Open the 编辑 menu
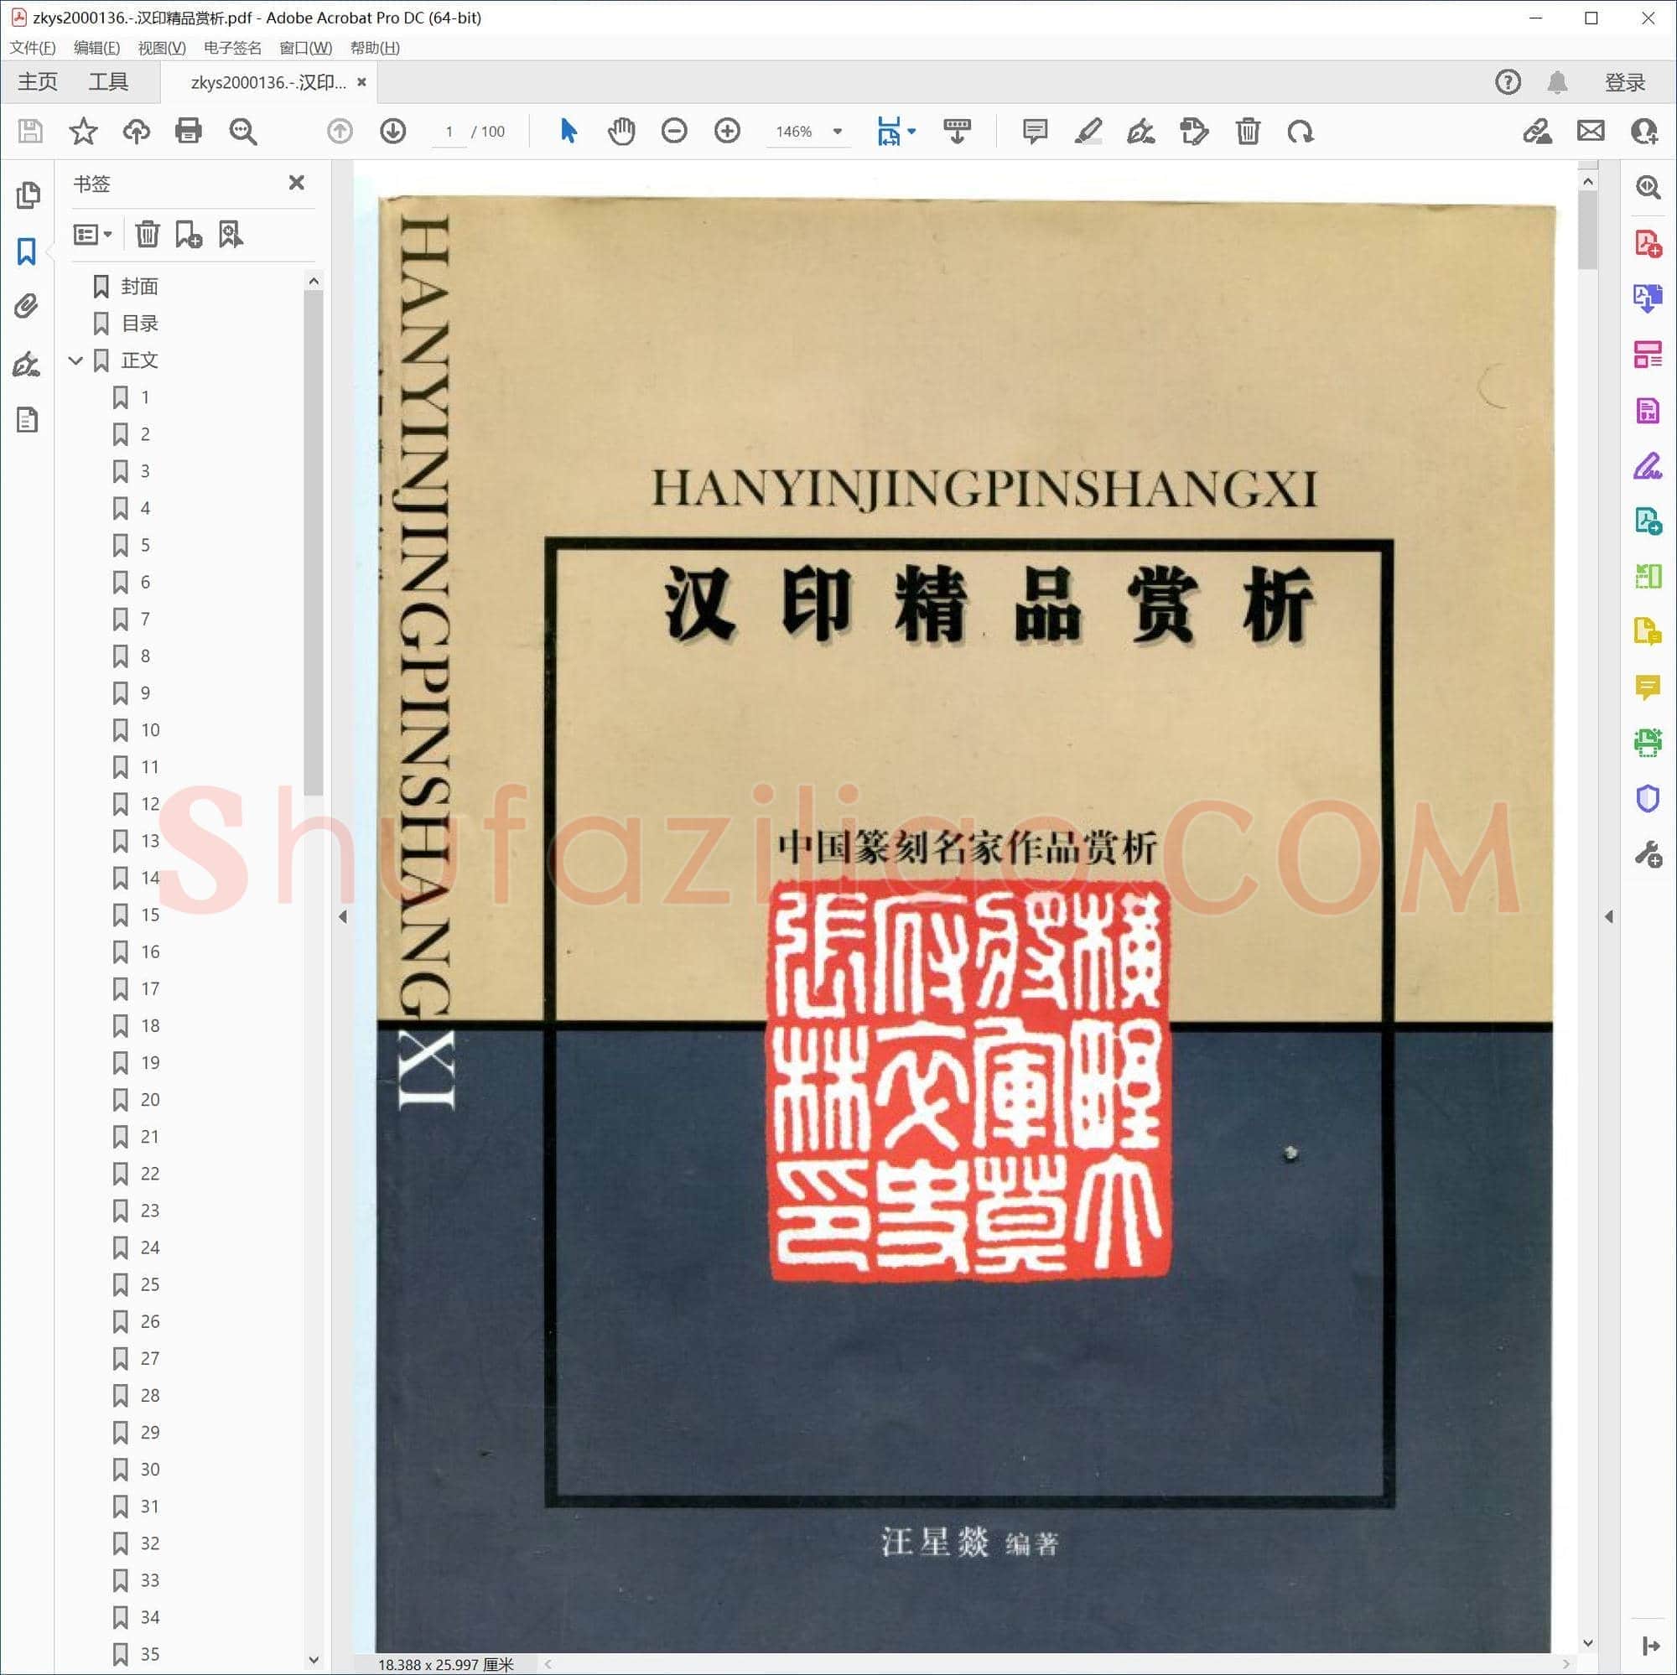The width and height of the screenshot is (1677, 1675). point(96,48)
